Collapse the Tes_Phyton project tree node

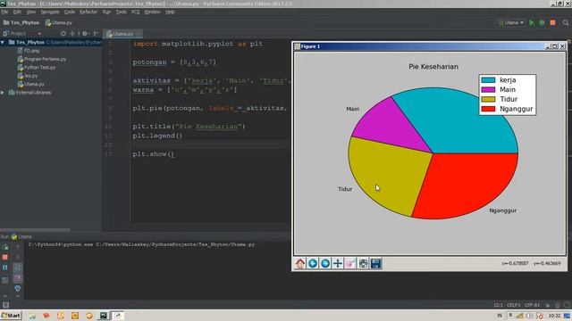point(3,42)
